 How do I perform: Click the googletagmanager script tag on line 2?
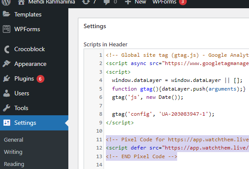tap(177, 63)
